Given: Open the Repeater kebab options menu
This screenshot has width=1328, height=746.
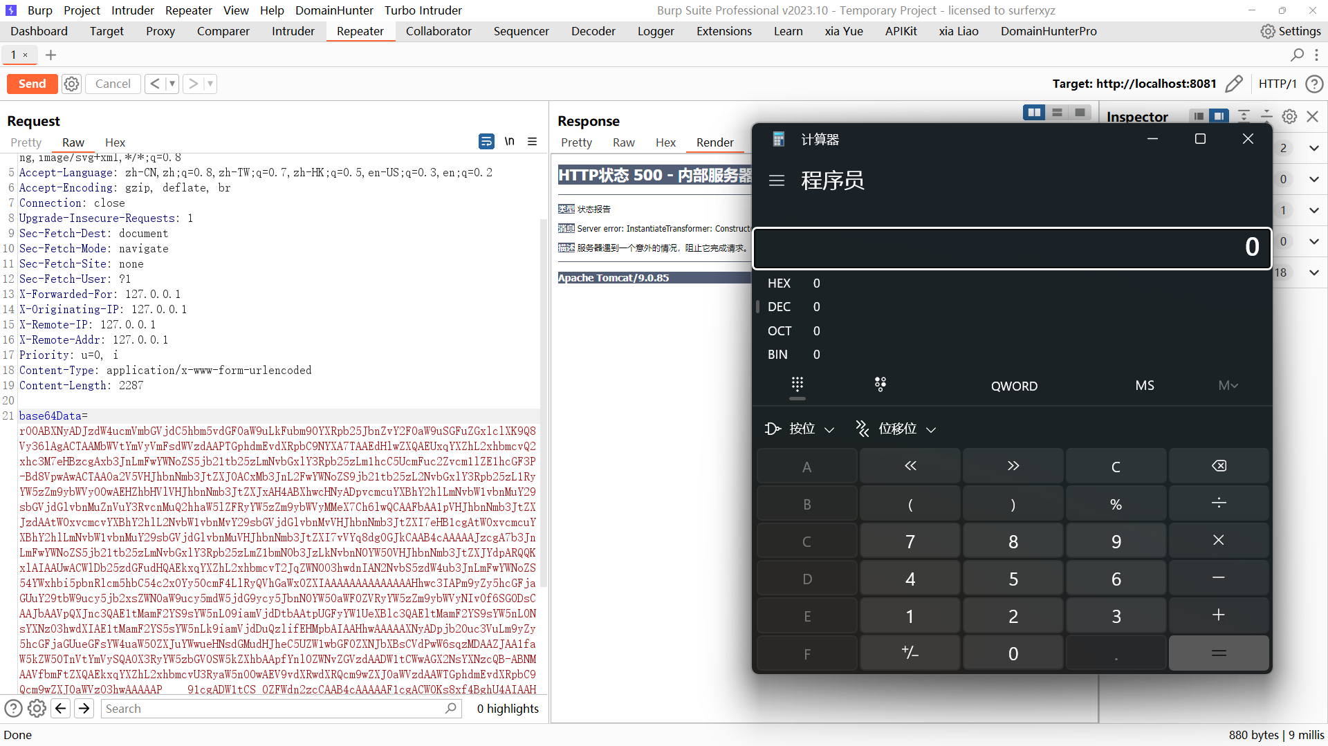Looking at the screenshot, I should [x=1316, y=55].
